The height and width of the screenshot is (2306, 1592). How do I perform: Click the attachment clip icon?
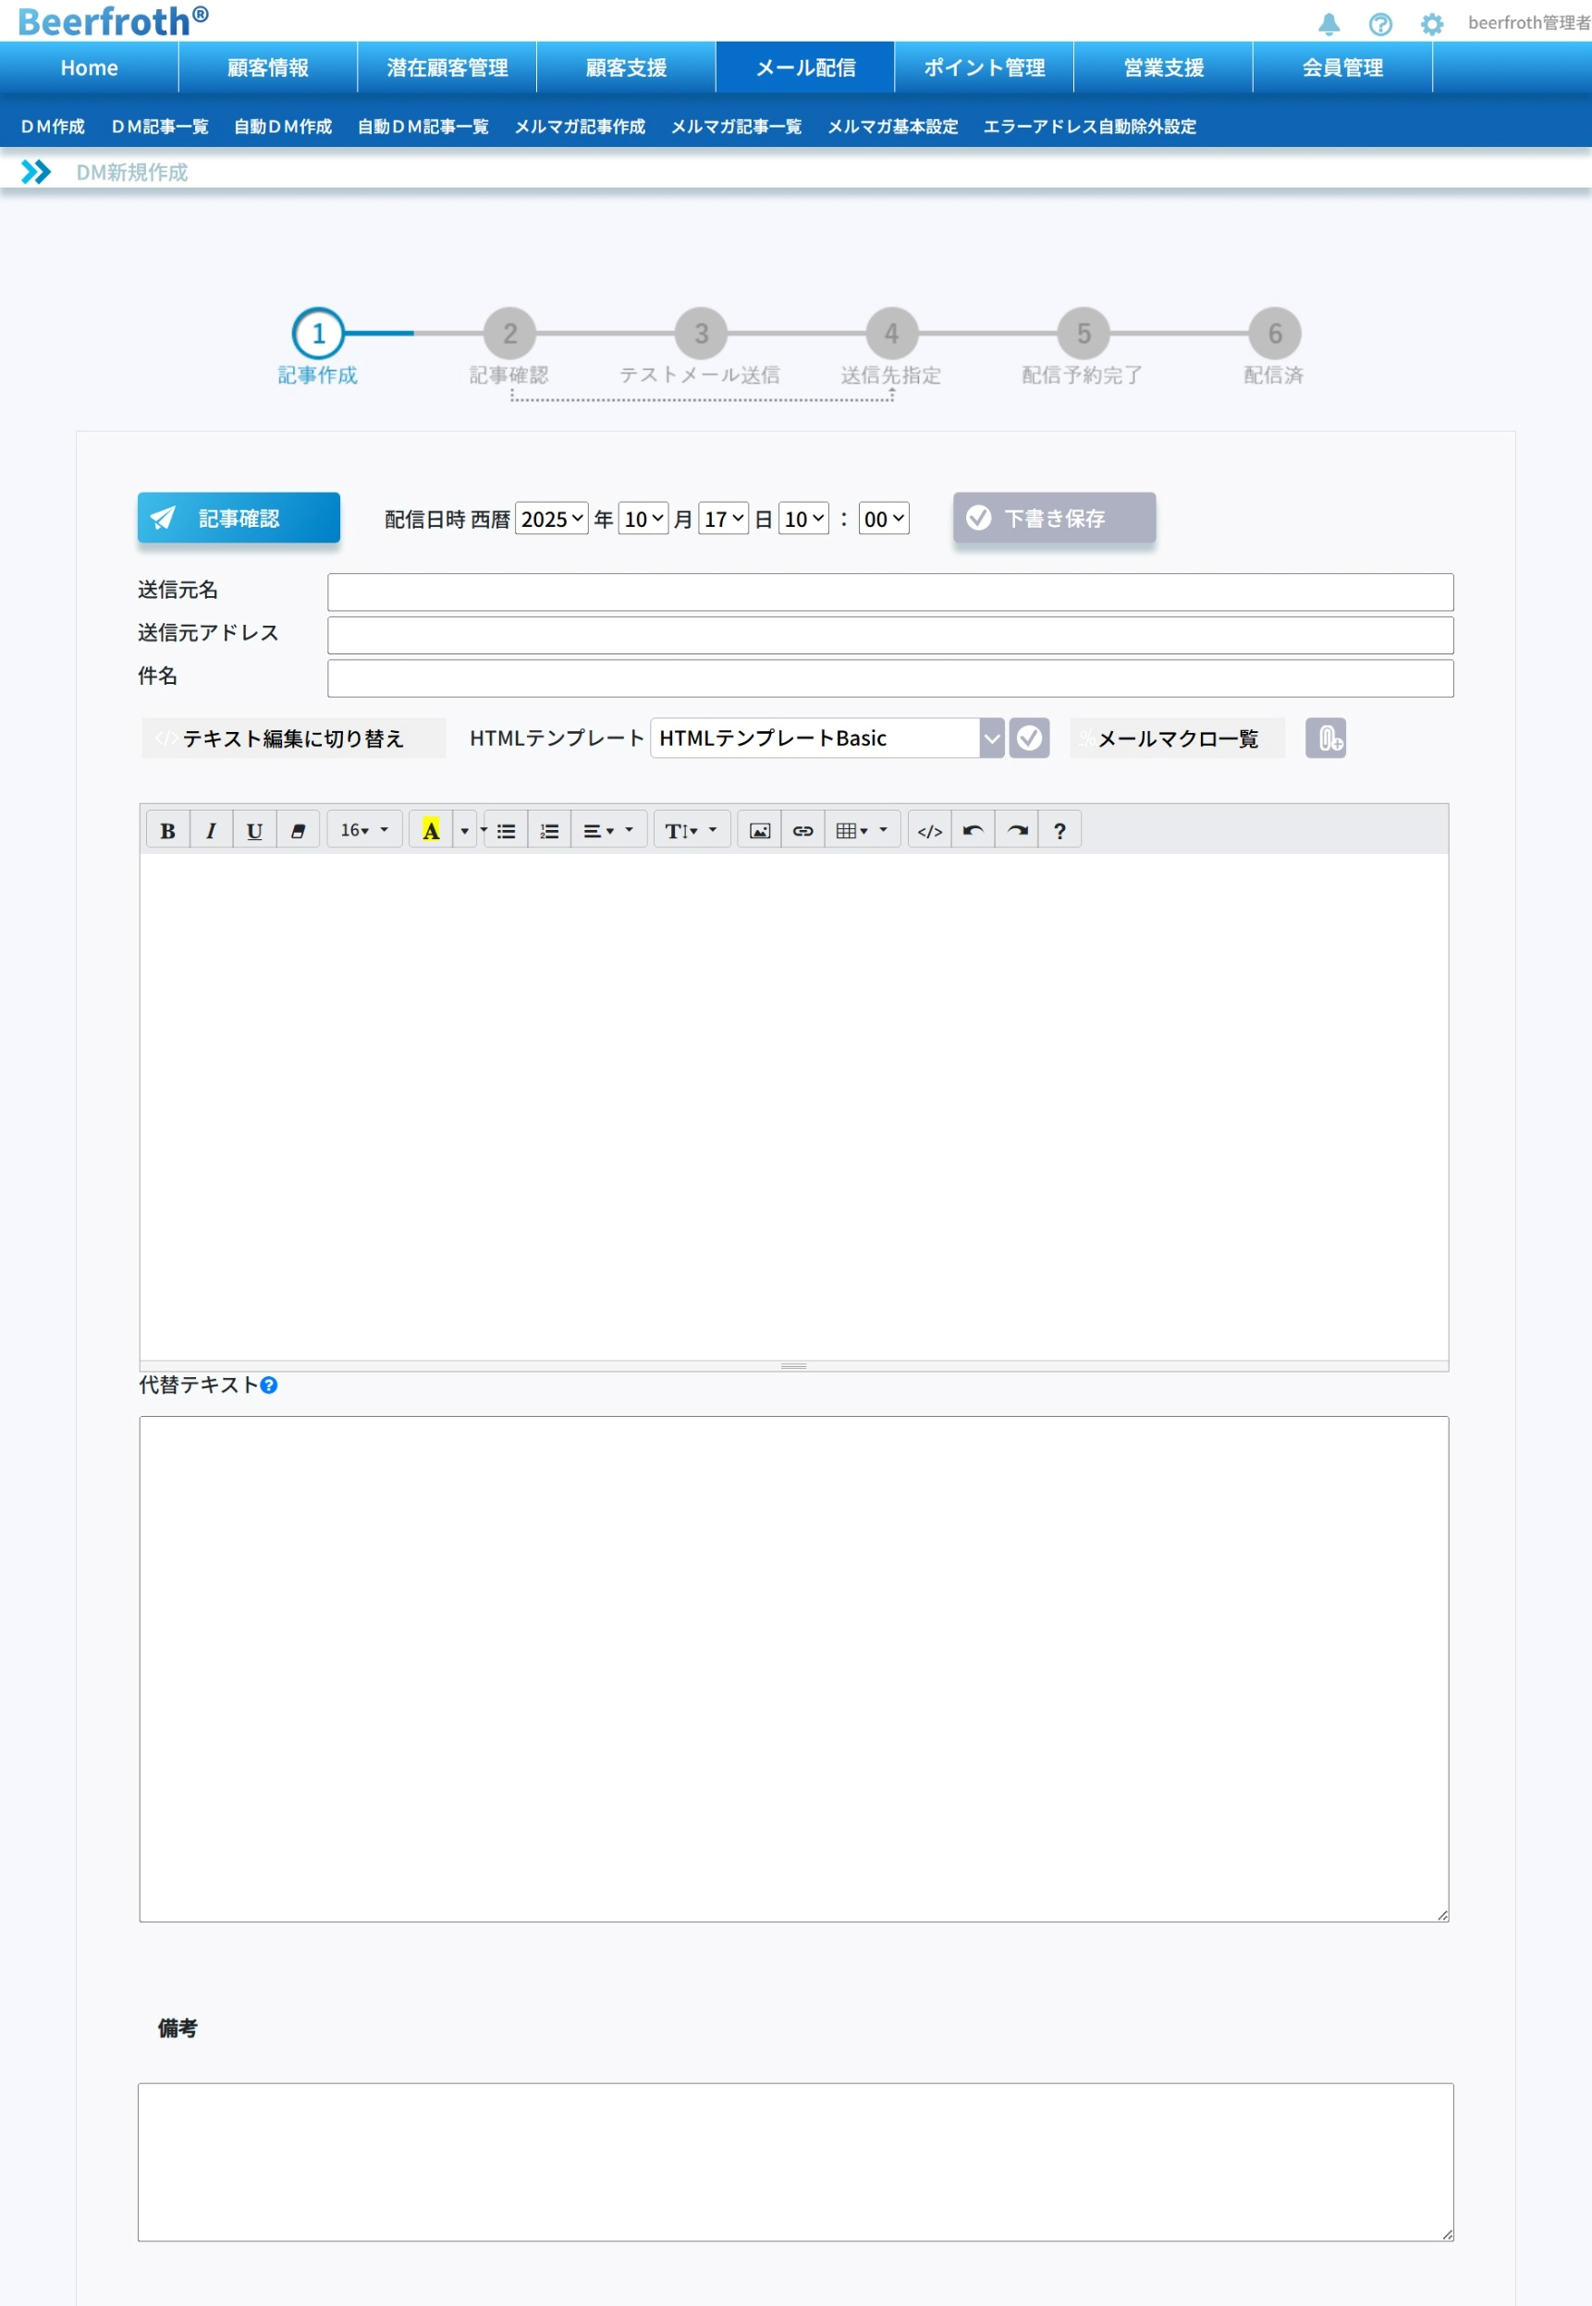click(1325, 738)
